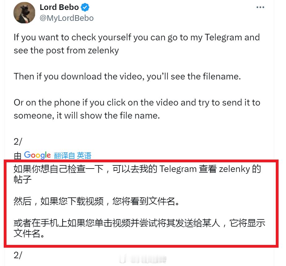The width and height of the screenshot is (286, 266).
Task: Click the paragraph starting 'Or on the phone'
Action: tap(137, 109)
